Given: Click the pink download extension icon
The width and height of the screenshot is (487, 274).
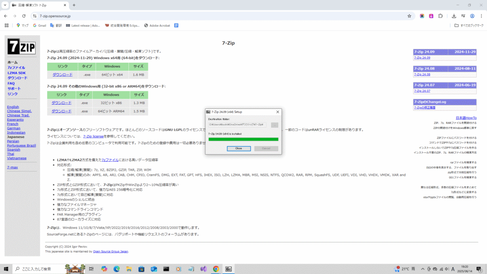Looking at the screenshot, I should [431, 16].
